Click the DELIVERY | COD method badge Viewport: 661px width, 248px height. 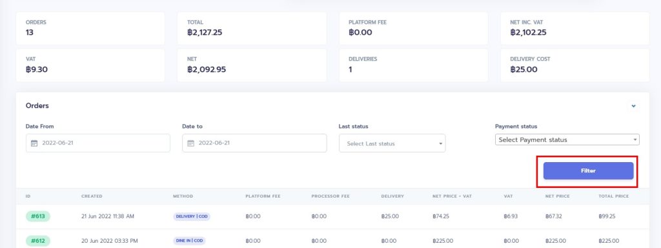191,216
